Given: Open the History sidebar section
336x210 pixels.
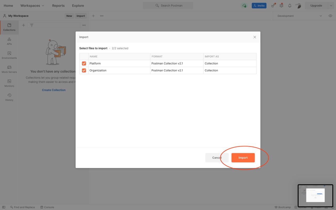Looking at the screenshot, I should click(9, 97).
